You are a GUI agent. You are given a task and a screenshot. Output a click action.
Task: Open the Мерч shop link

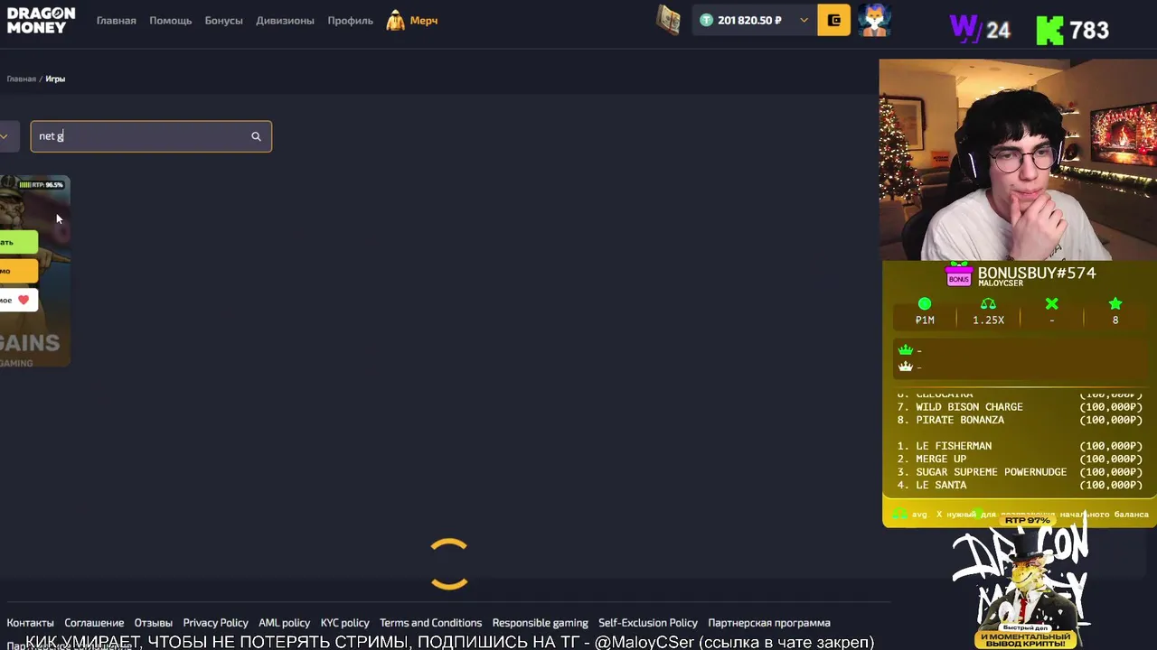423,20
